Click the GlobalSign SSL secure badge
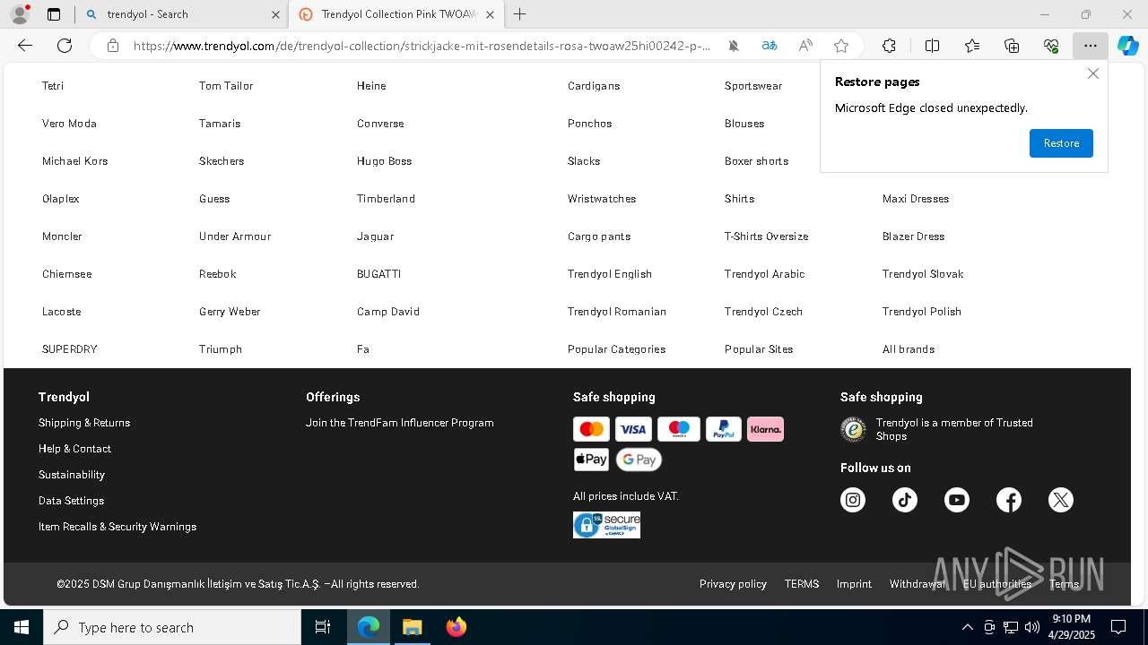Image resolution: width=1148 pixels, height=645 pixels. [x=606, y=525]
